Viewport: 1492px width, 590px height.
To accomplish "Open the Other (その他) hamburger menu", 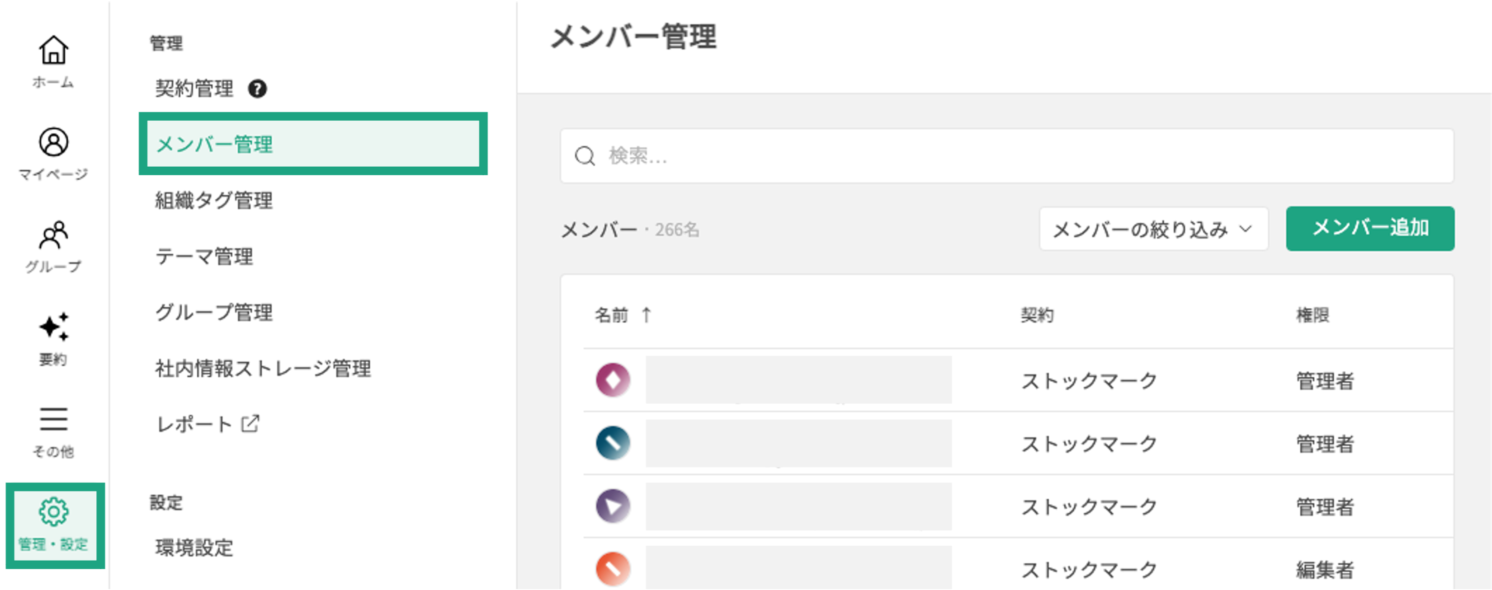I will coord(53,420).
